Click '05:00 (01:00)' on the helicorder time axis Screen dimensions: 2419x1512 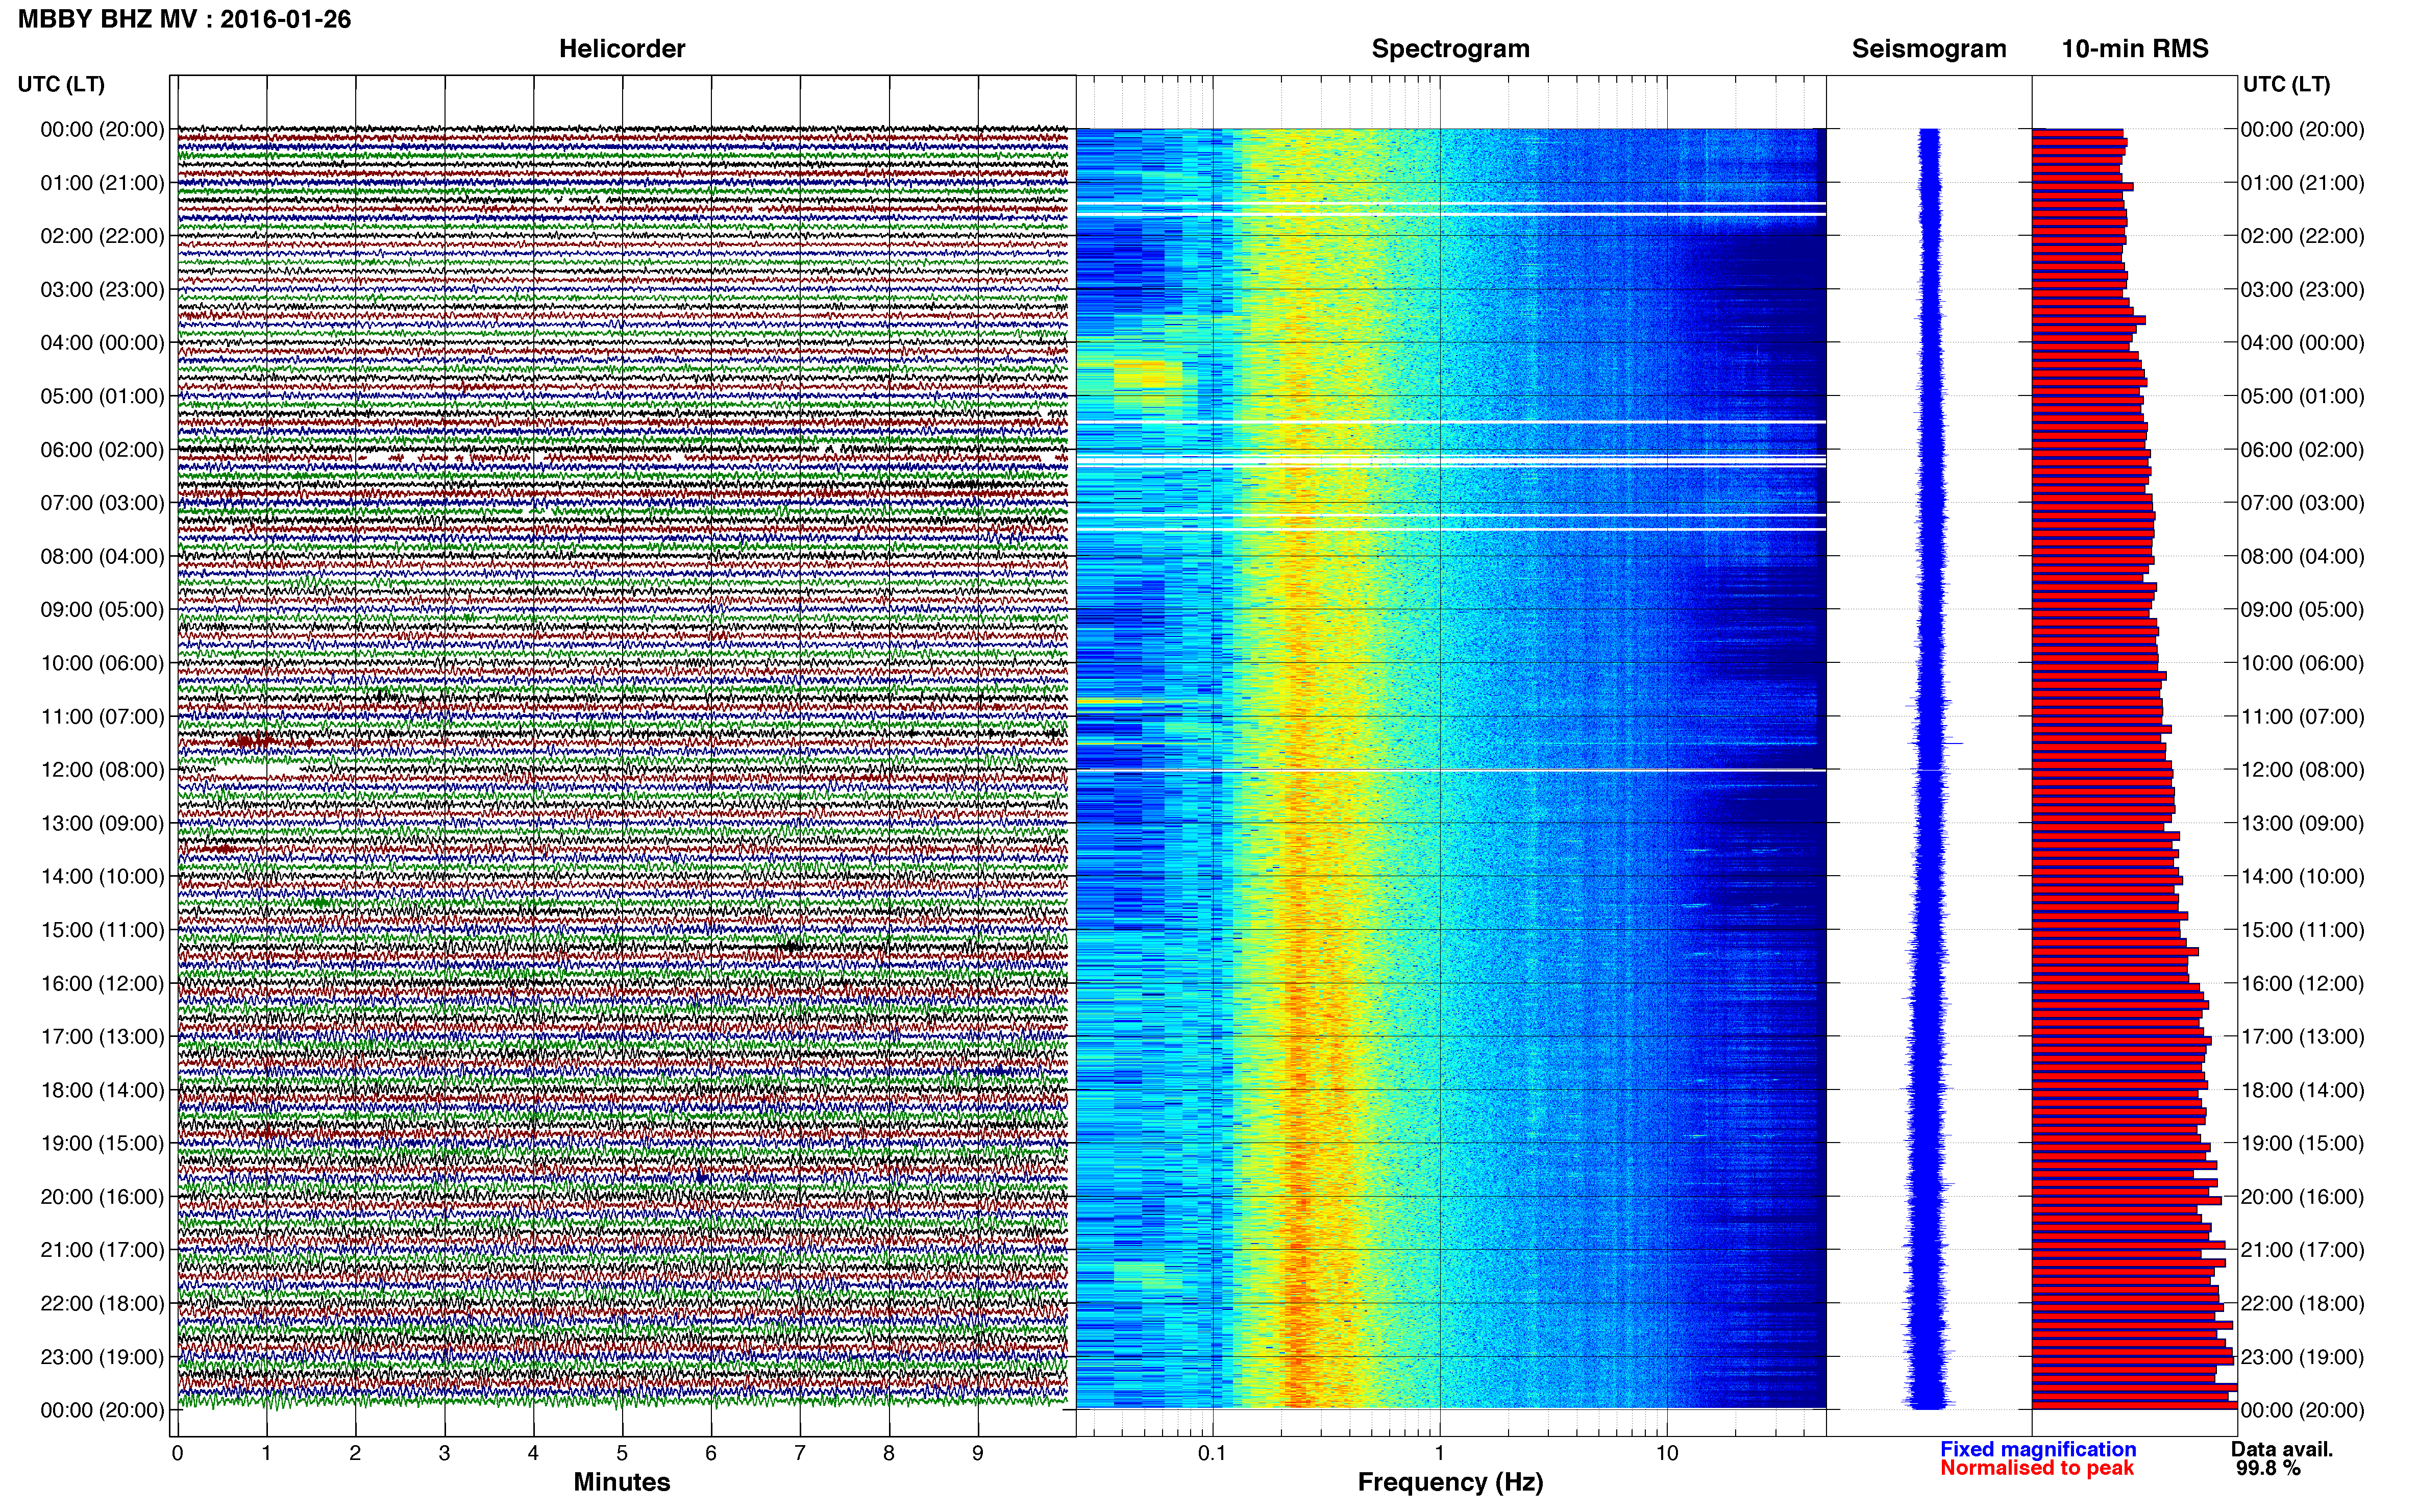tap(102, 396)
